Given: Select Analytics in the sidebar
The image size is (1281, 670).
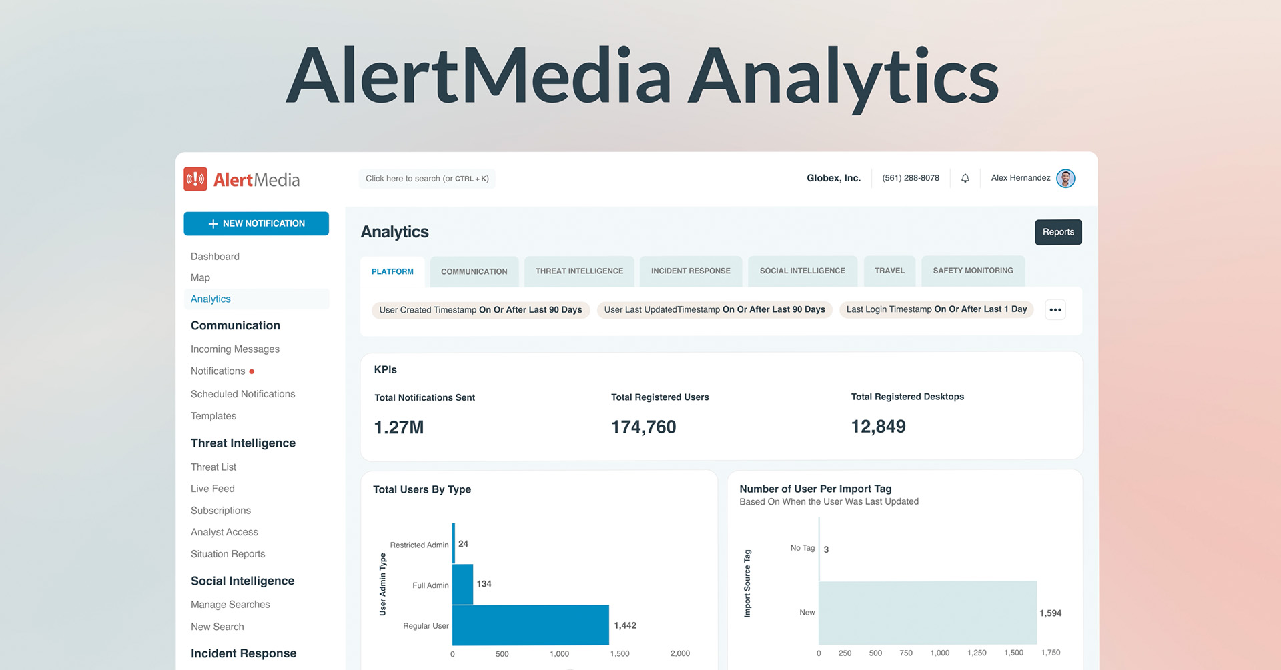Looking at the screenshot, I should click(256, 299).
